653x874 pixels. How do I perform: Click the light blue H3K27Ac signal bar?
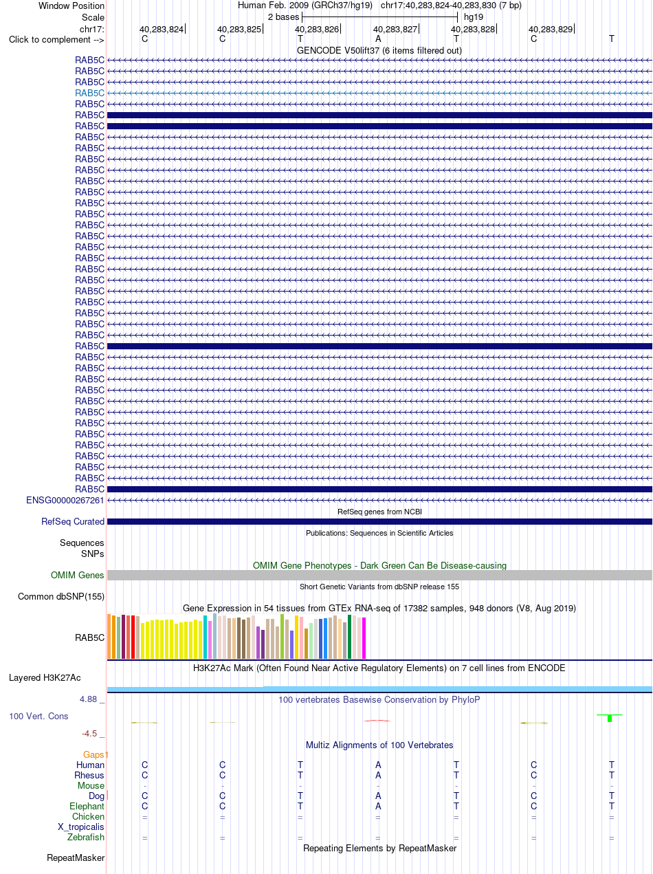coord(379,689)
